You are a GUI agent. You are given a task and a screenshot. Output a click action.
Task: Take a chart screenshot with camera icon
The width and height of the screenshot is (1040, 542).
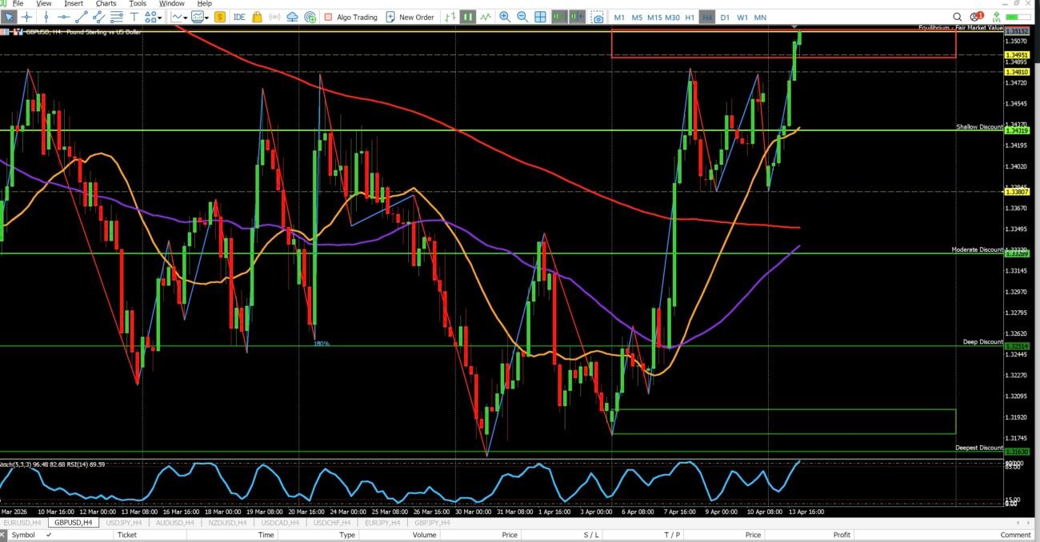(598, 17)
